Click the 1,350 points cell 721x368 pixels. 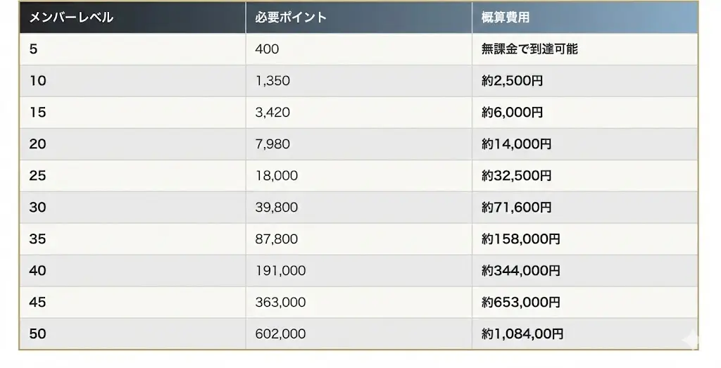tap(272, 81)
